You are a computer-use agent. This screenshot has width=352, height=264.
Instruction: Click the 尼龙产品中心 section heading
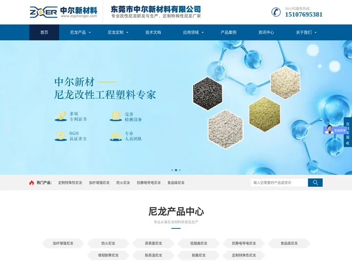tap(176, 212)
